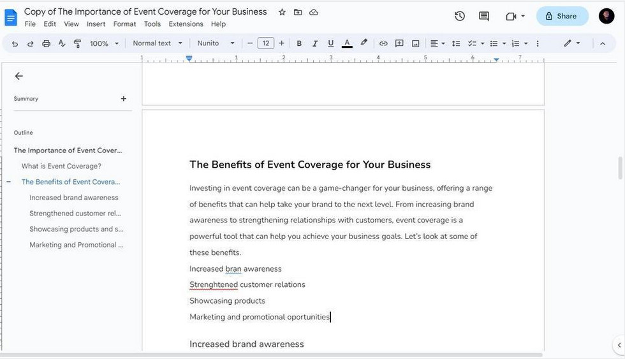The width and height of the screenshot is (625, 359).
Task: Open the More toolbar options menu
Action: coord(537,43)
